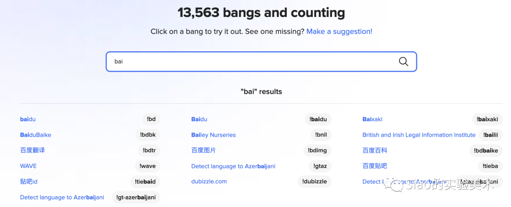Select the !bd bang badge
The height and width of the screenshot is (207, 511).
tap(151, 119)
